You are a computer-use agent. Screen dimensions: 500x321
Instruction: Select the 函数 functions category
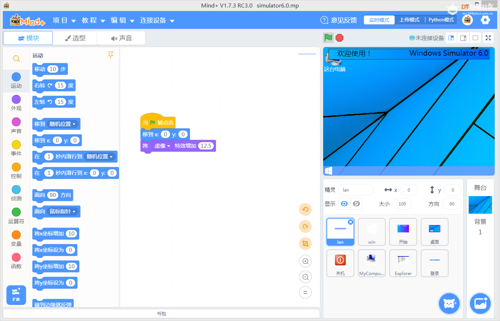16,261
